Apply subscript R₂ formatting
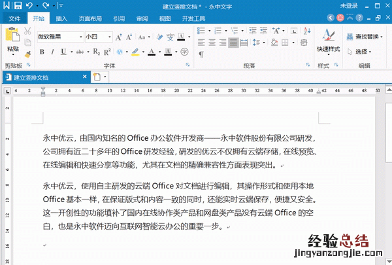Viewport: 392px width, 265px height. (x=97, y=52)
